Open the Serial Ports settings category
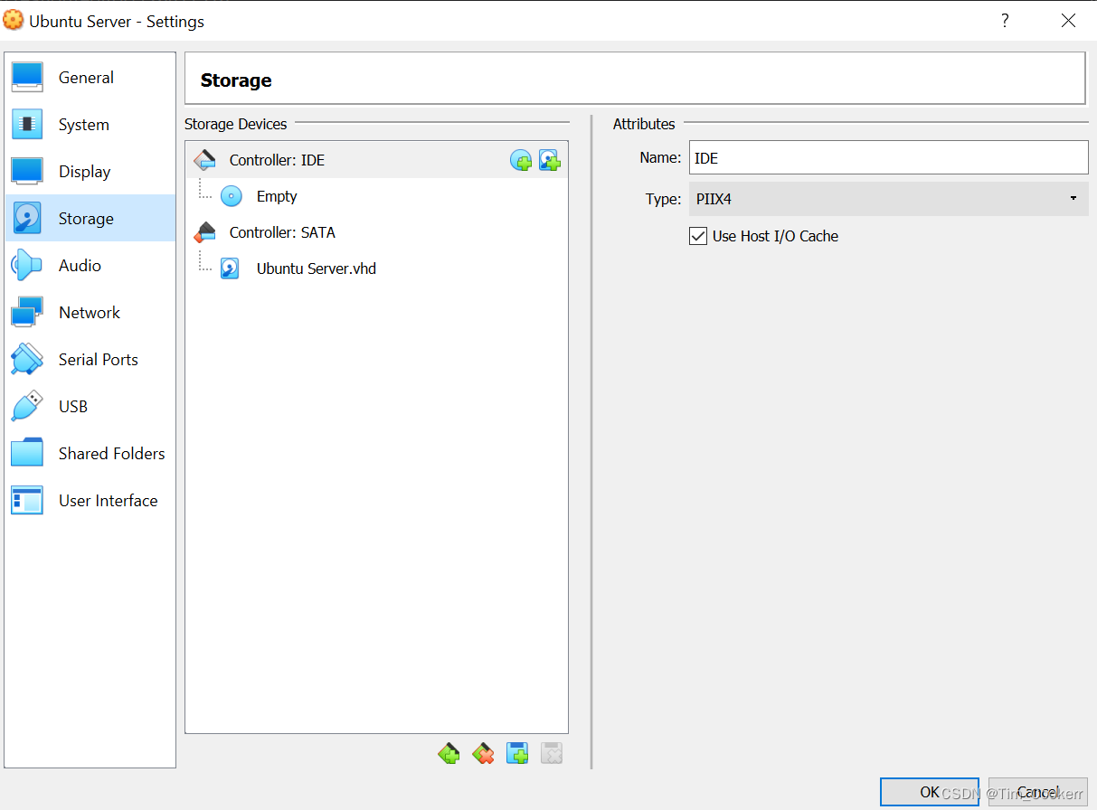 coord(90,360)
